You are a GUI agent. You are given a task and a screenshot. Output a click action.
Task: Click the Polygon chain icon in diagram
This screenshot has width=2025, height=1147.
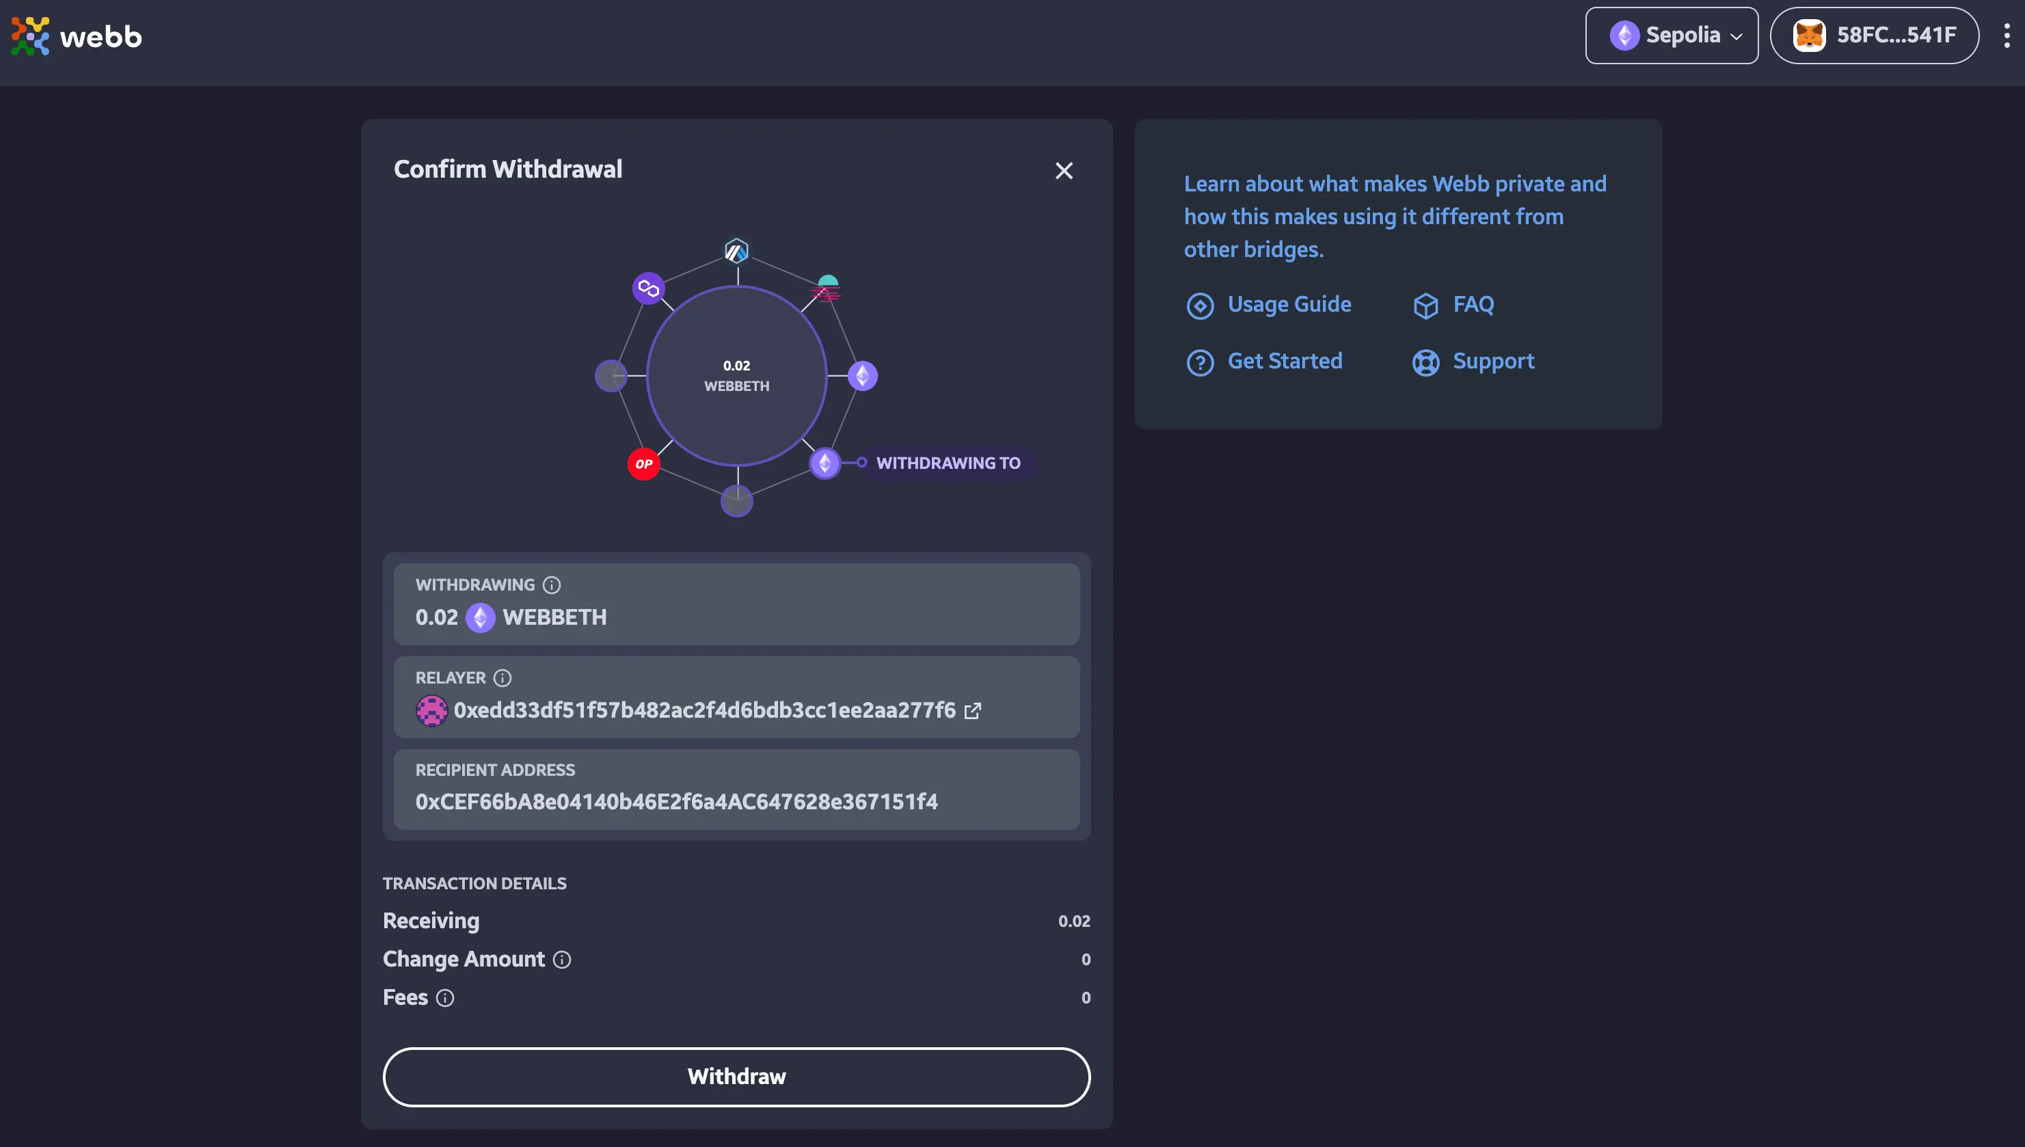(x=648, y=288)
